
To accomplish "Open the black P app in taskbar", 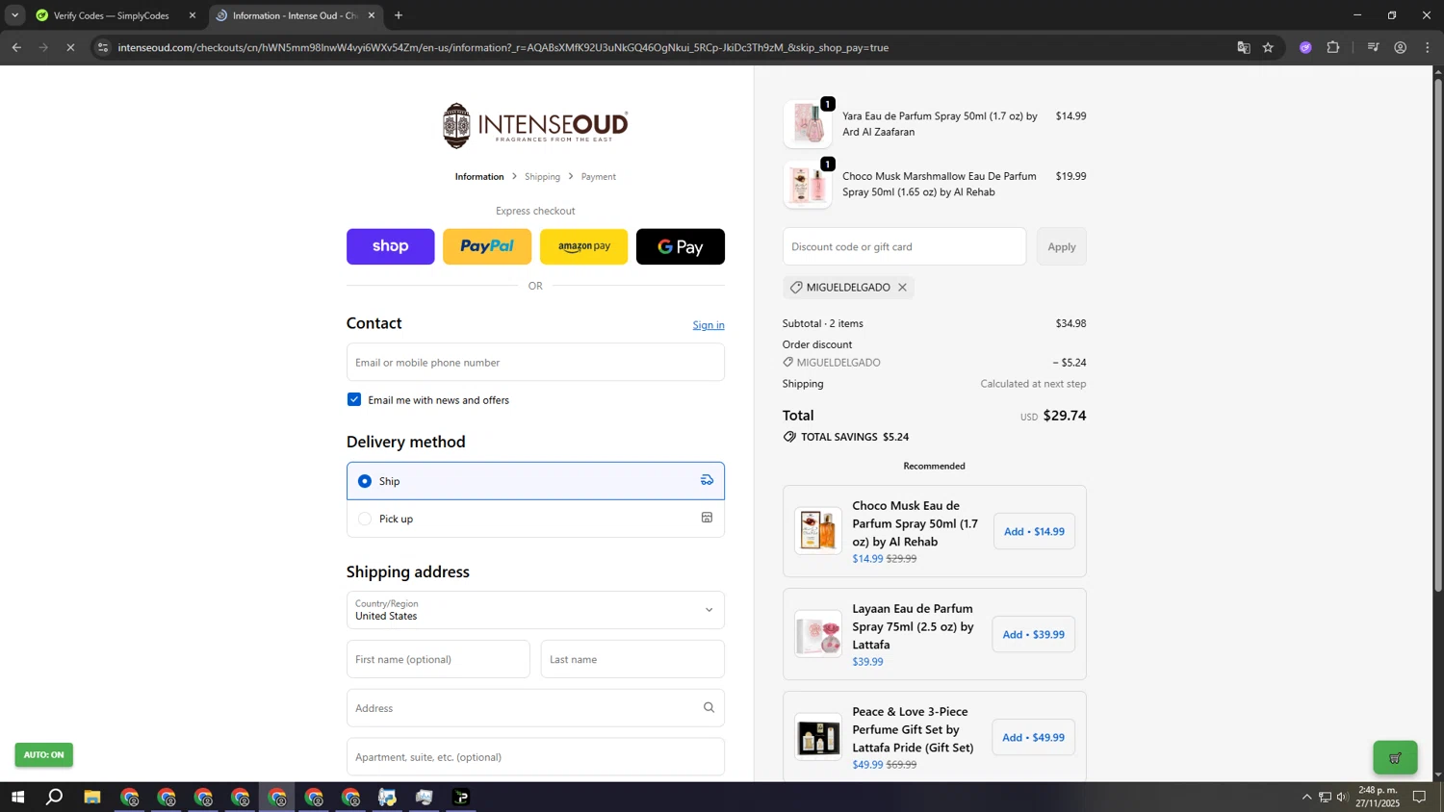I will click(x=461, y=798).
